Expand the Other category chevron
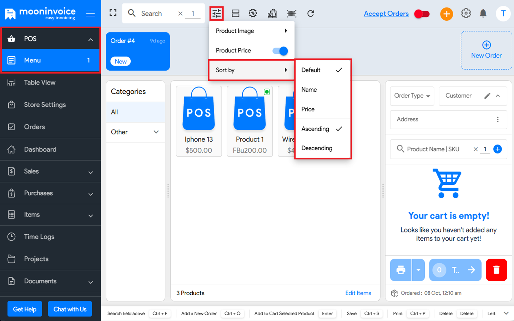The height and width of the screenshot is (321, 514). (x=156, y=132)
